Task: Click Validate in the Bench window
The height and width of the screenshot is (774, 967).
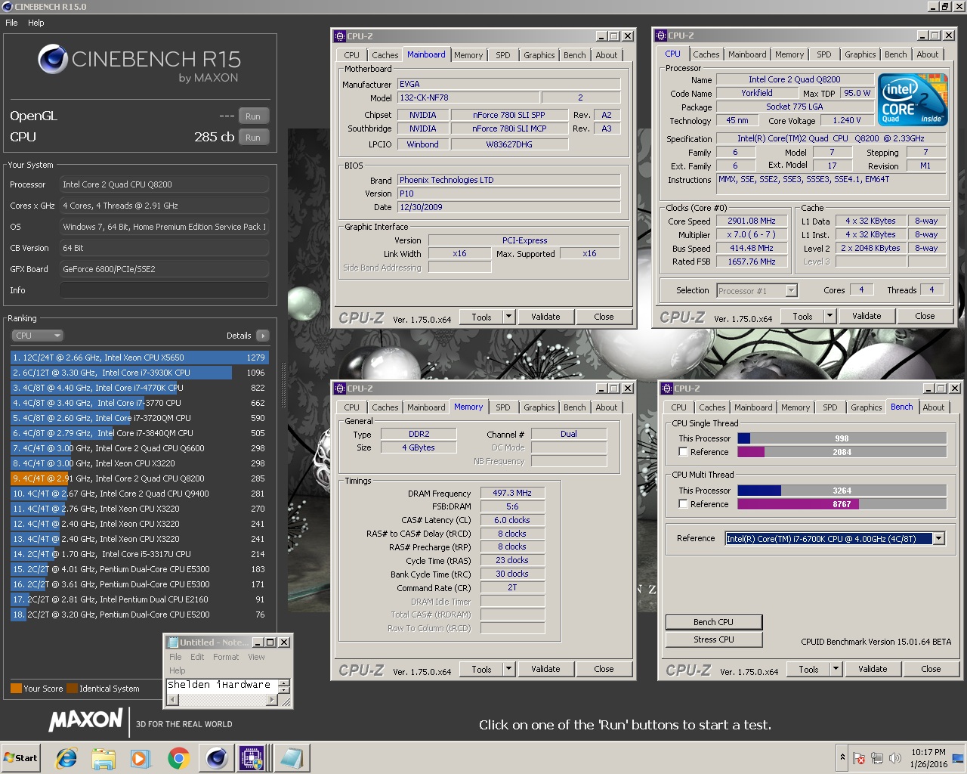Action: coord(873,669)
